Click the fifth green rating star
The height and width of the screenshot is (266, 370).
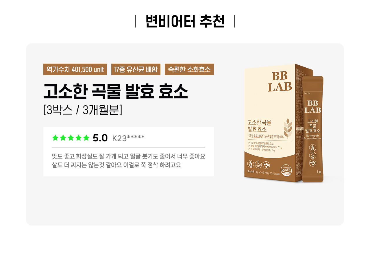coord(86,138)
